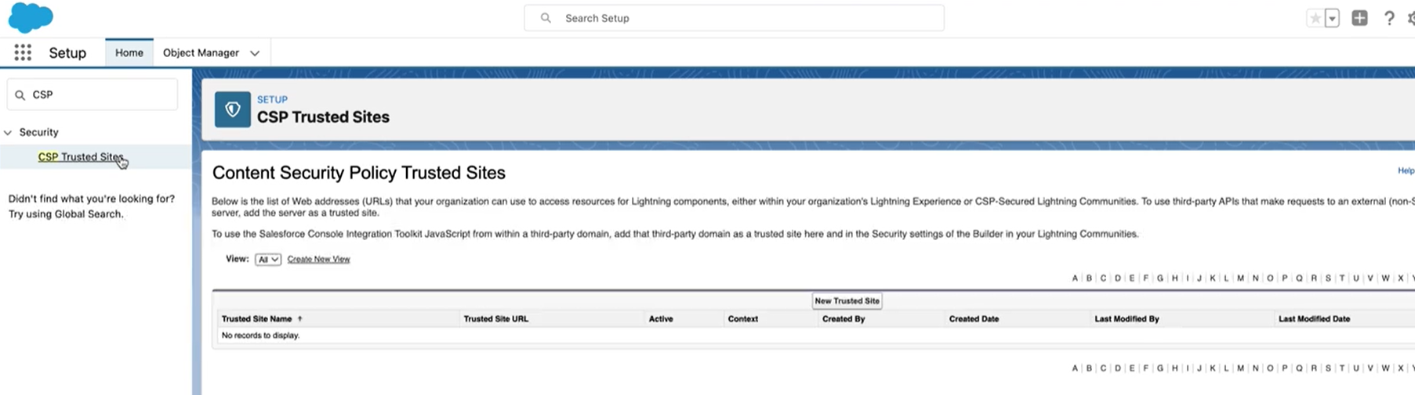Click the Created By column header

(x=844, y=319)
